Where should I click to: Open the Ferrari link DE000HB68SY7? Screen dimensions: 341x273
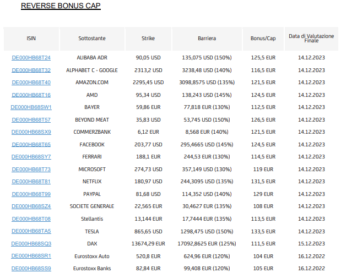pyautogui.click(x=31, y=157)
